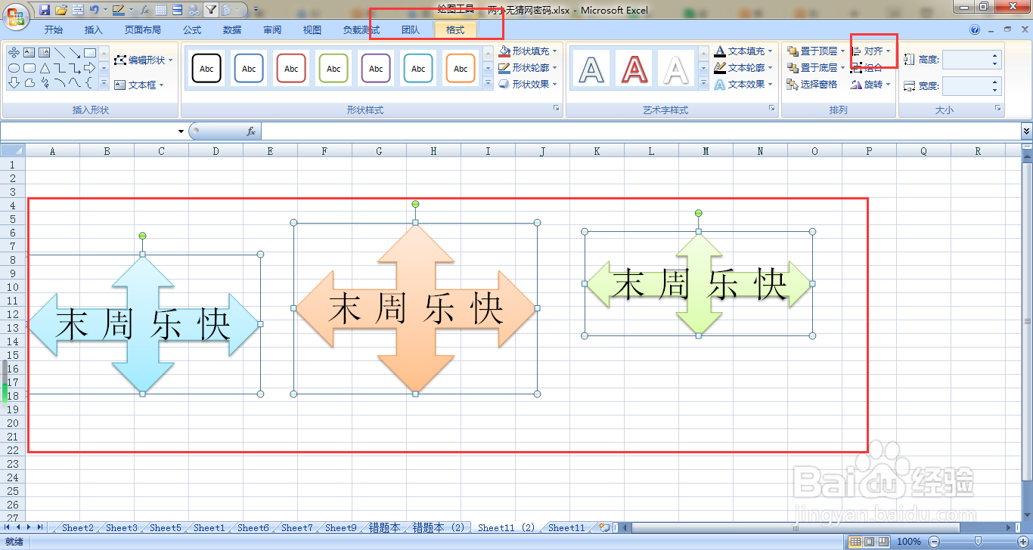Click the shape Width (宽度) input field

[x=972, y=85]
